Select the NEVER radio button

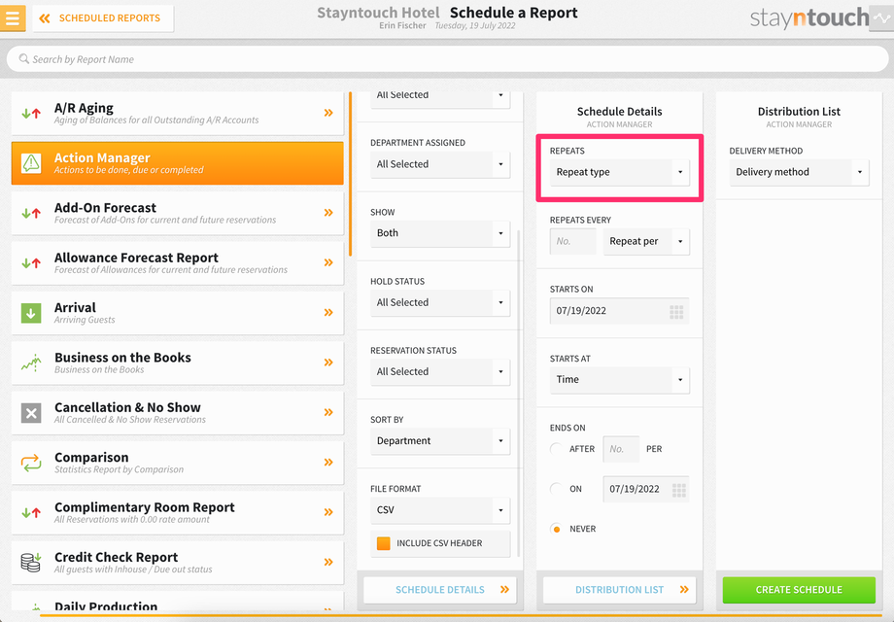pos(557,529)
